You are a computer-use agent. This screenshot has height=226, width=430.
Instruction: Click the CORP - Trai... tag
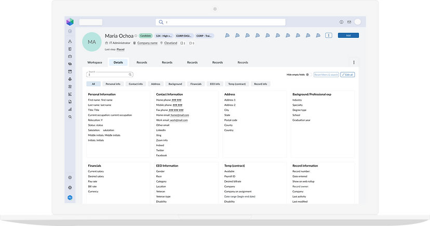[204, 36]
